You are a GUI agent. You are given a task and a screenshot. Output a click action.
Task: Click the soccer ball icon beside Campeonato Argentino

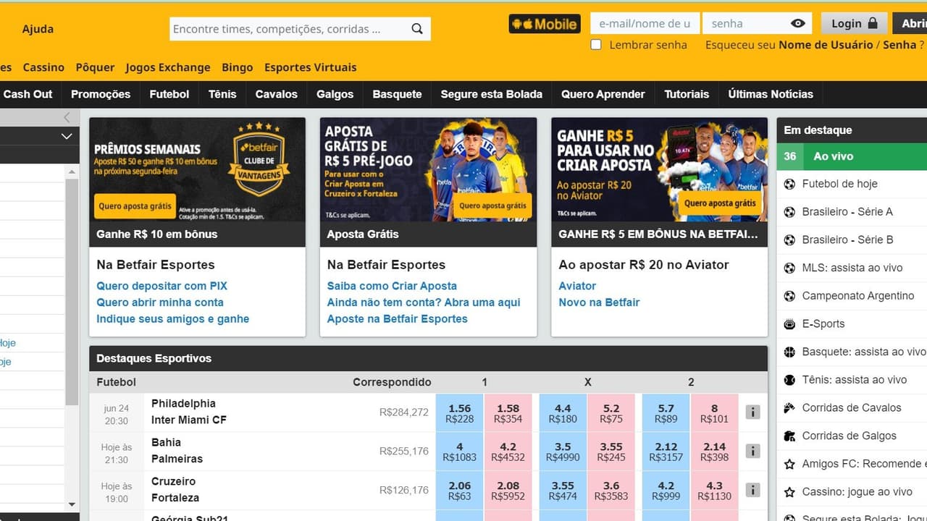[789, 296]
